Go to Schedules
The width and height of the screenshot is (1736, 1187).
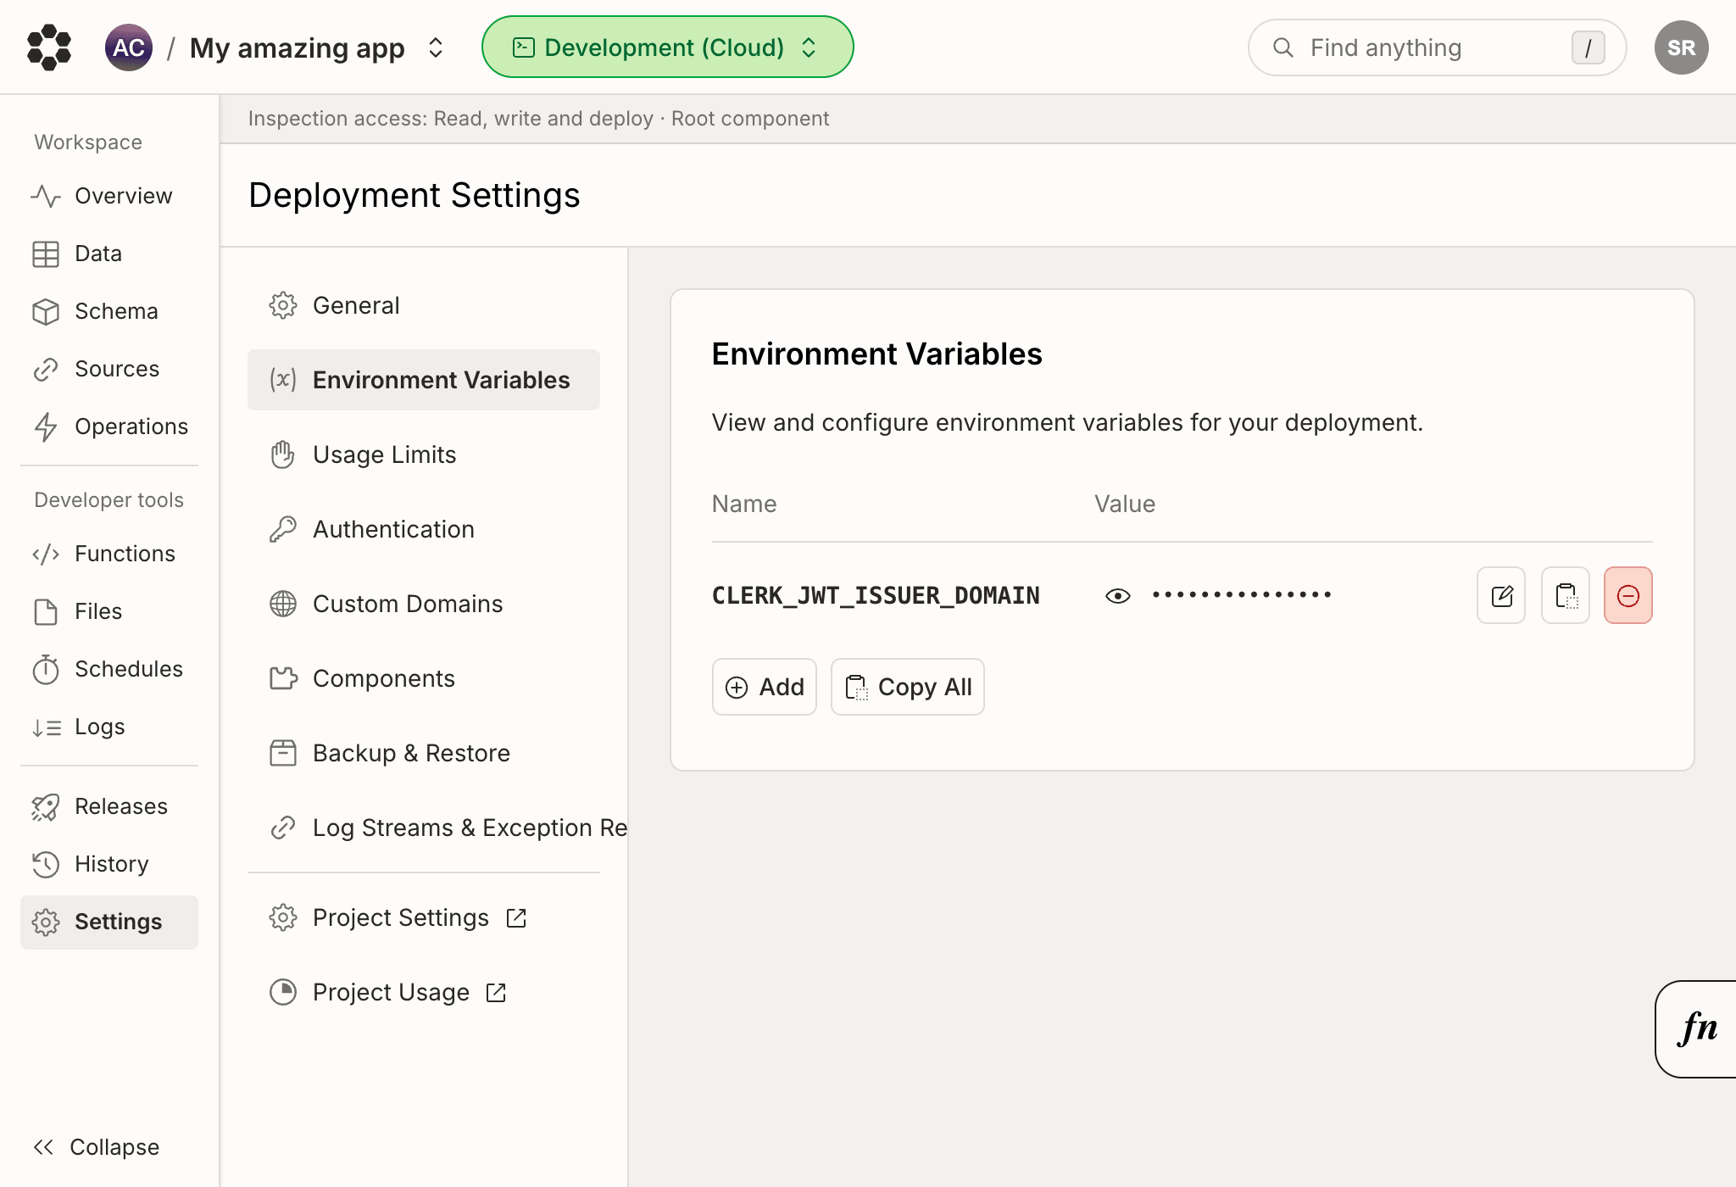click(108, 669)
